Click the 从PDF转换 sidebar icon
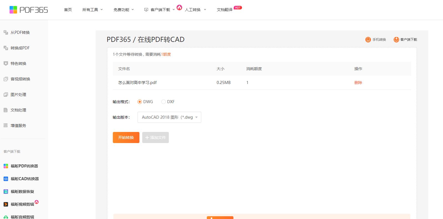Viewport: 443px width, 219px height. [6, 32]
